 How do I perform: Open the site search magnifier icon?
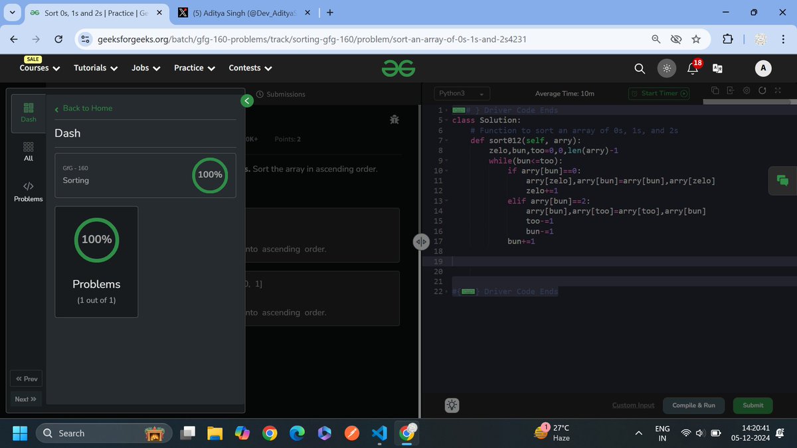pyautogui.click(x=639, y=68)
